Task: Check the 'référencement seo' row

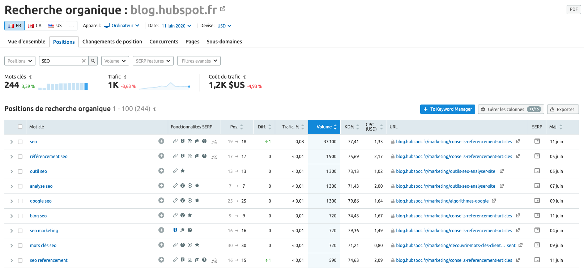Action: coord(20,157)
